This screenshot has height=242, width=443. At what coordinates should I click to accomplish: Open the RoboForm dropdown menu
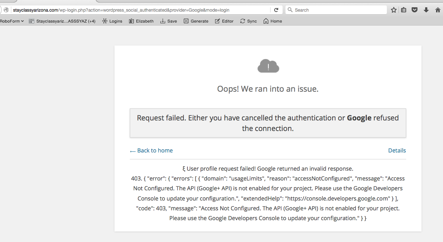click(x=12, y=21)
